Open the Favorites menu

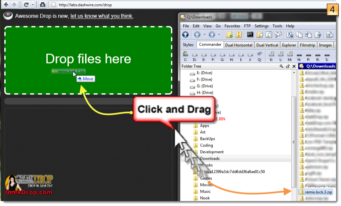point(232,26)
